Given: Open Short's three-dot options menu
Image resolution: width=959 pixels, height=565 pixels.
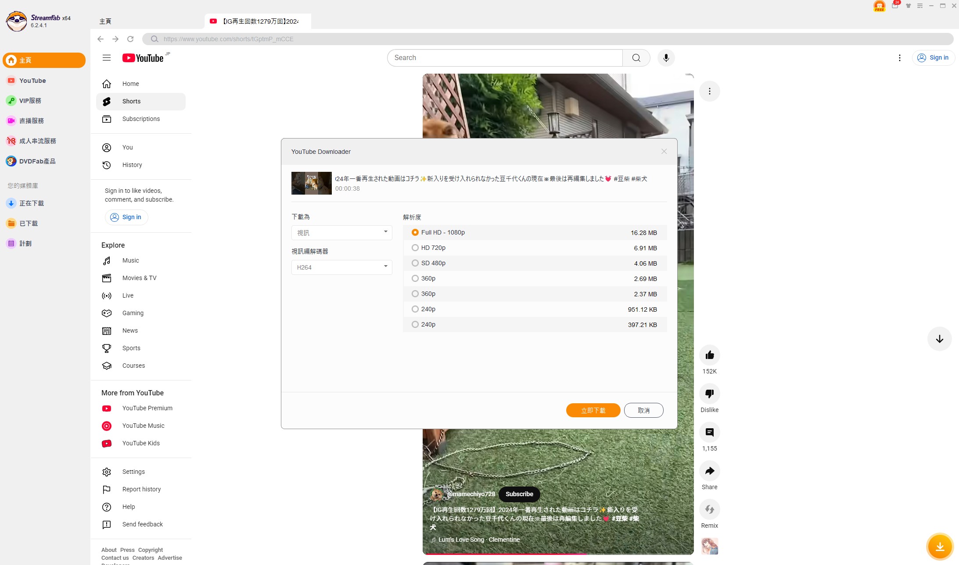Looking at the screenshot, I should click(709, 91).
